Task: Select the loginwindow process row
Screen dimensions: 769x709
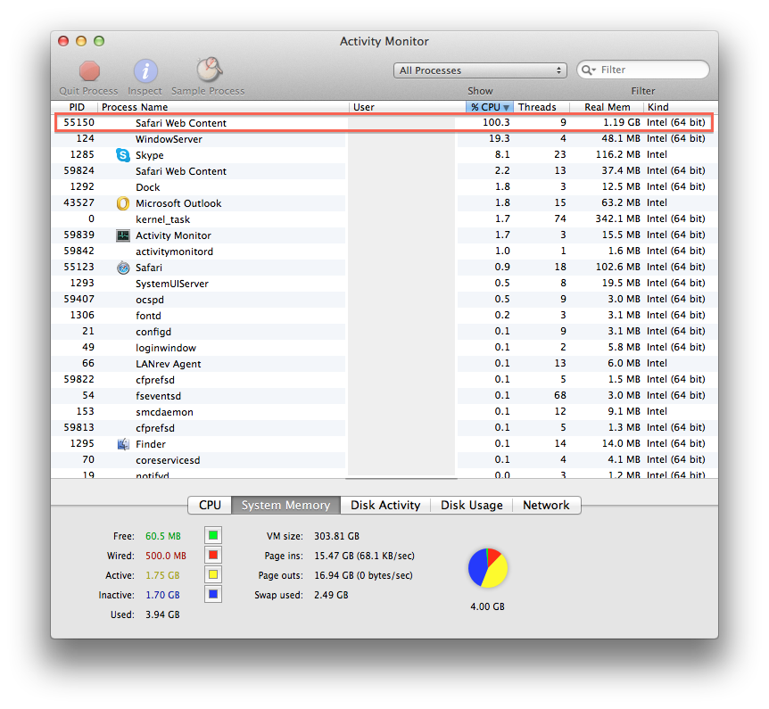Action: pyautogui.click(x=384, y=348)
